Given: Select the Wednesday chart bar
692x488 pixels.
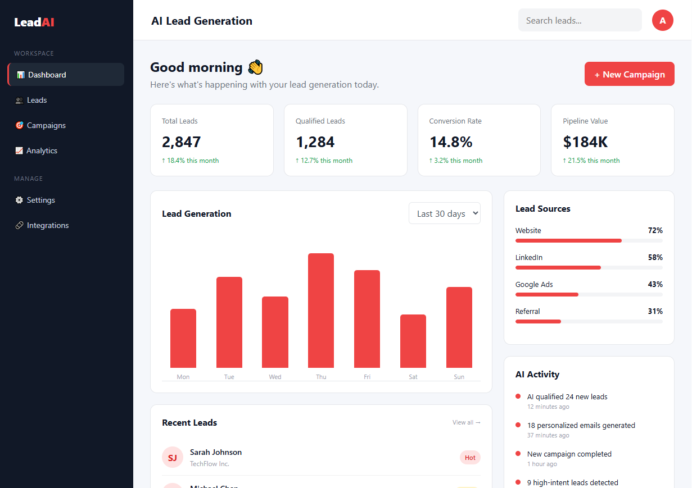Looking at the screenshot, I should point(275,332).
